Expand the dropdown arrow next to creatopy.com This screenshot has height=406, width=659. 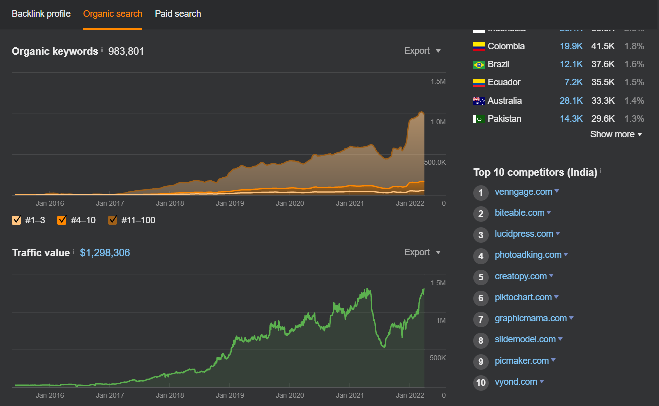coord(551,276)
